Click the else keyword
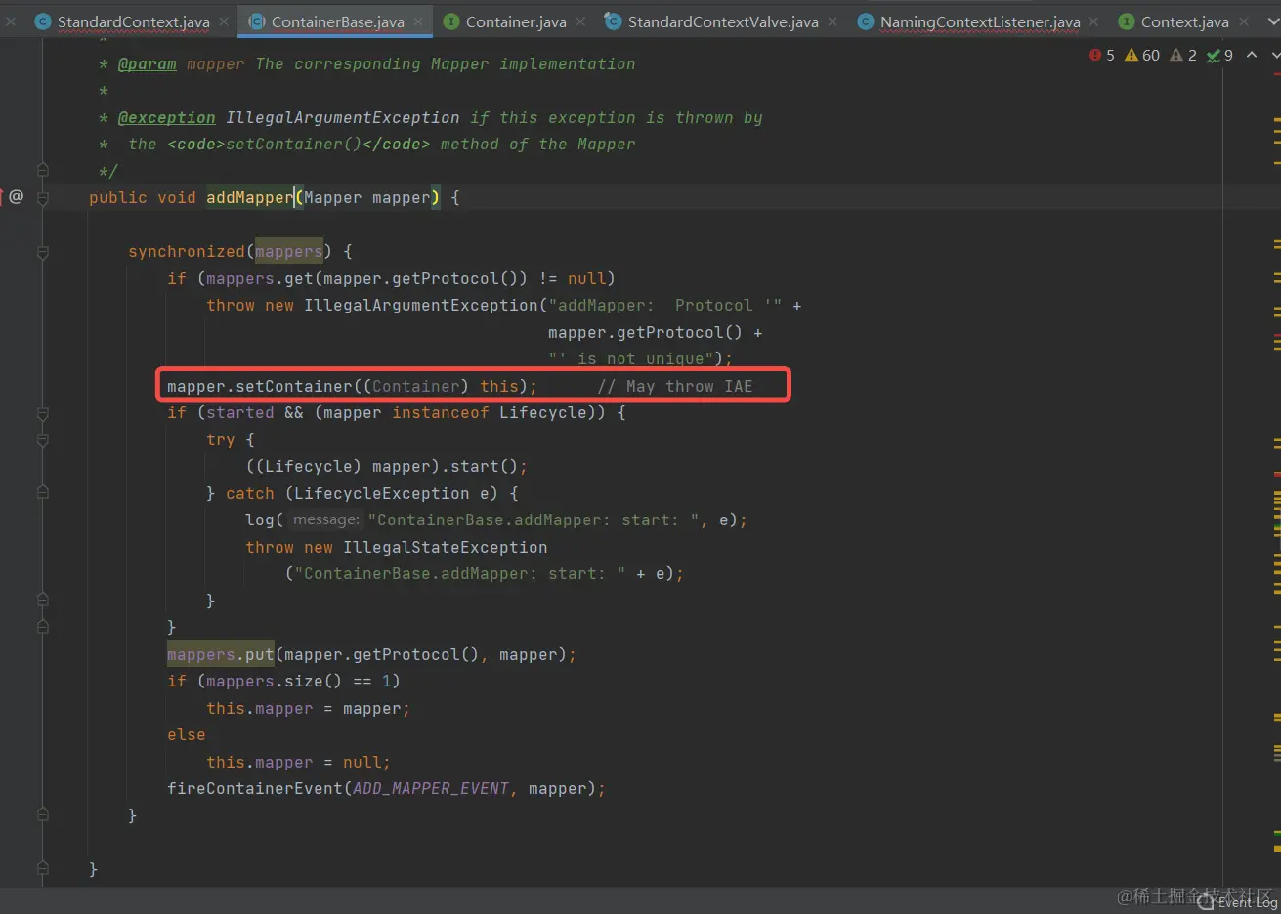This screenshot has width=1281, height=914. point(187,735)
